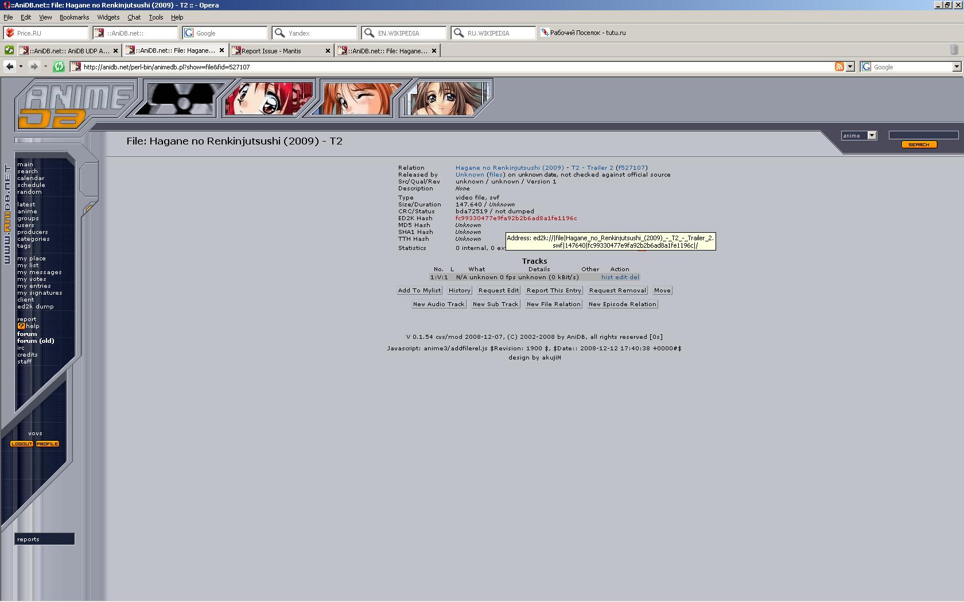Open the Google search engine dropdown
This screenshot has width=964, height=602.
pos(957,67)
